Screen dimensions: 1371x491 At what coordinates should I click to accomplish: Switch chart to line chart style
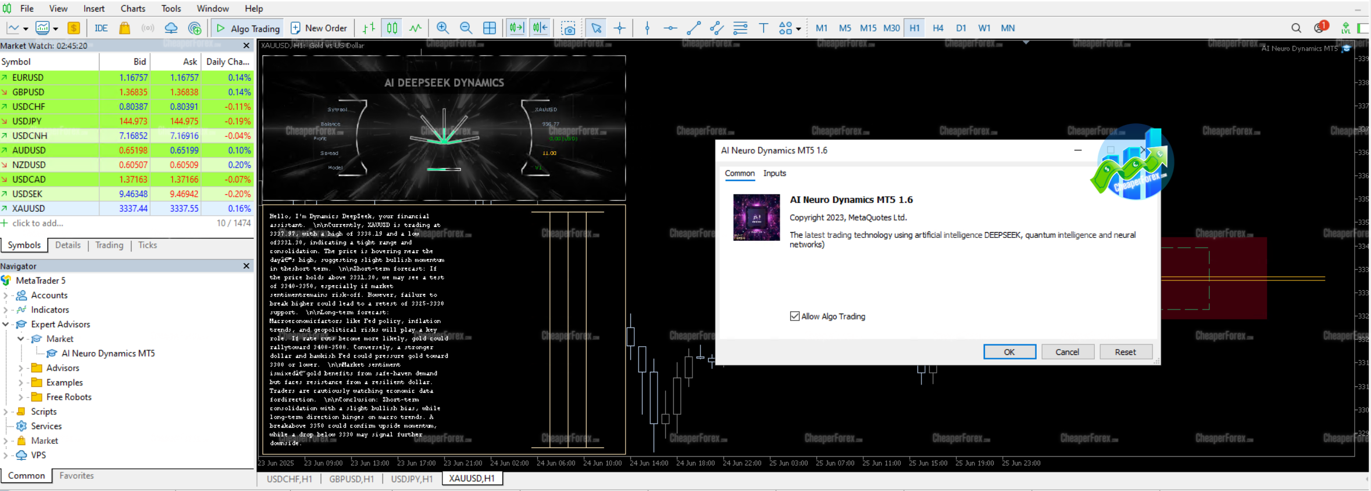point(415,28)
